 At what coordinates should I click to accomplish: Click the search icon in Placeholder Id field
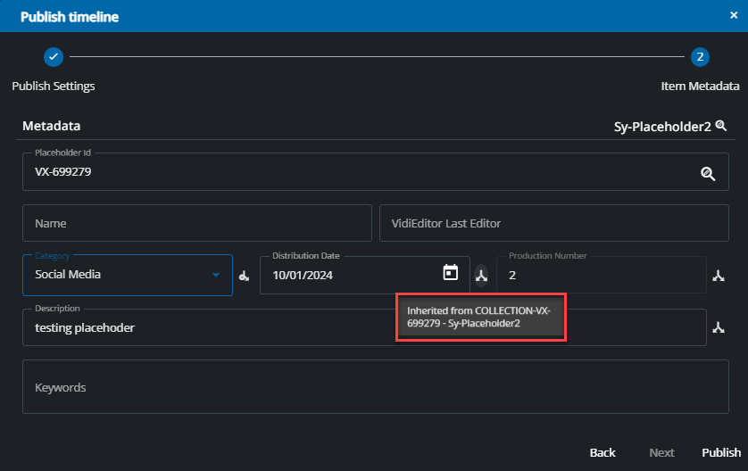pos(708,174)
